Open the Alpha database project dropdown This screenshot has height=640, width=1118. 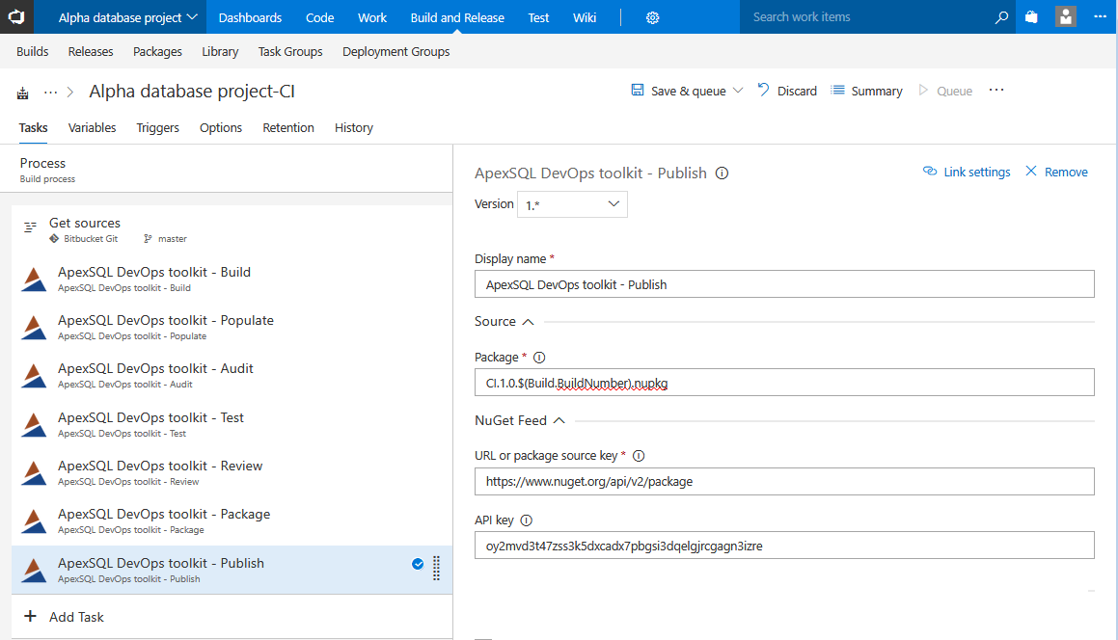[x=127, y=17]
